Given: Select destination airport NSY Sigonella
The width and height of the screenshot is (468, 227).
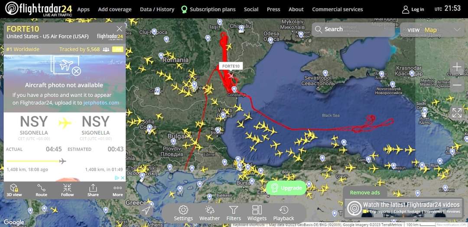Looking at the screenshot, I should coord(95,125).
